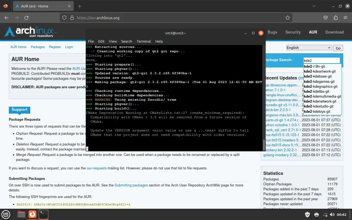The image size is (352, 220).
Task: Open the terminal Search menu
Action: 127,41
